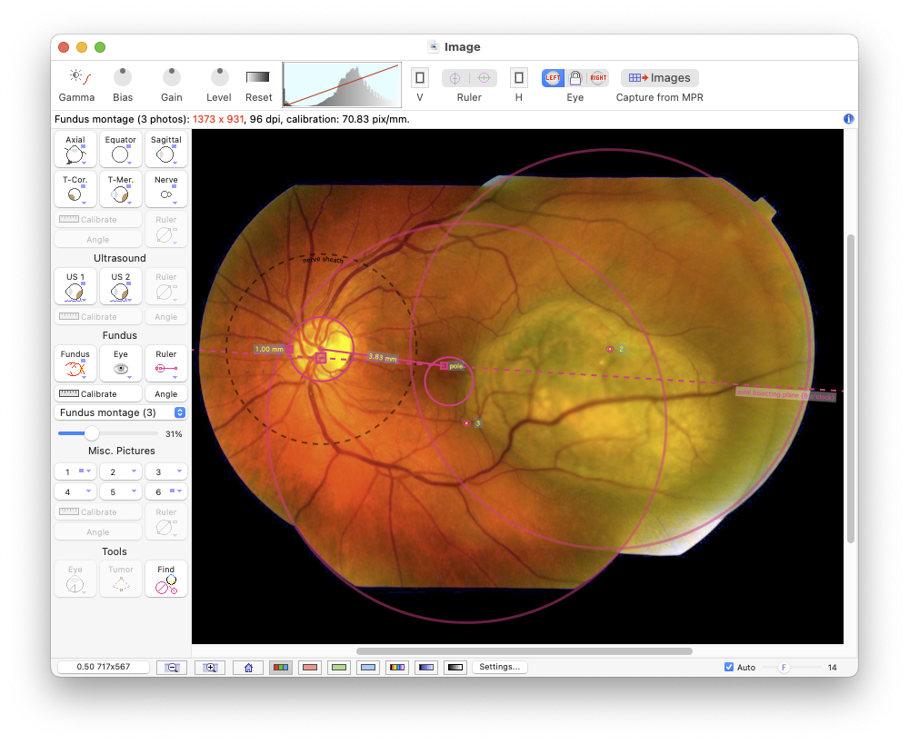Open Misc. Picture 5 dropdown
The width and height of the screenshot is (909, 744).
(121, 492)
